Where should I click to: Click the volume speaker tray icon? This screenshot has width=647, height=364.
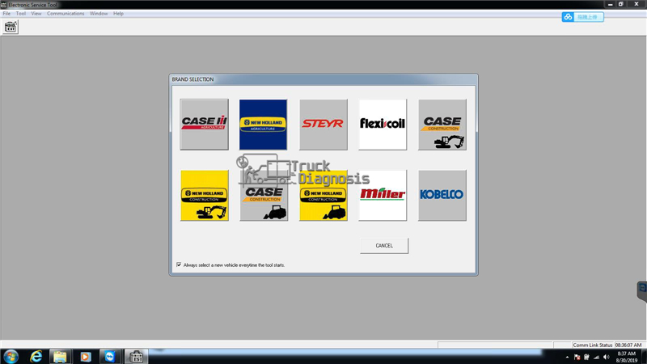[606, 357]
